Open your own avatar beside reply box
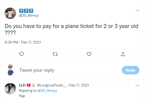Screen dimensions: 146x101 tap(10, 70)
